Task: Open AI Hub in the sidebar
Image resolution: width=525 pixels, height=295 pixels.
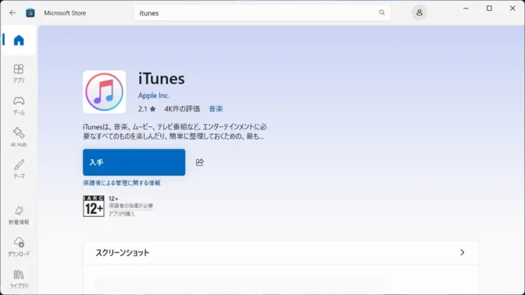Action: click(19, 137)
